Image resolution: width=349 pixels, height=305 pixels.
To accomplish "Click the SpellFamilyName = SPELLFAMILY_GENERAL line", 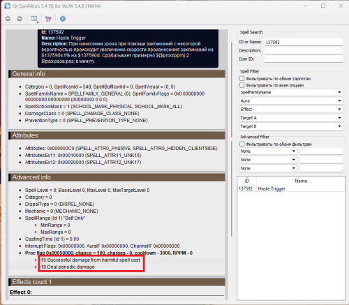I will point(114,96).
